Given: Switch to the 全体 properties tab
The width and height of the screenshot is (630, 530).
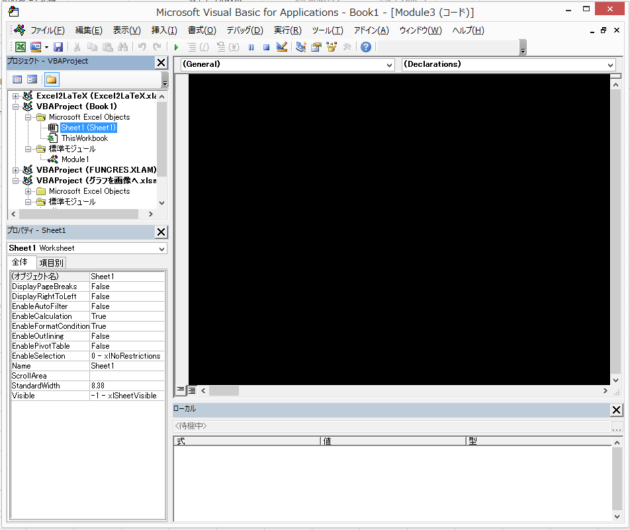Looking at the screenshot, I should [20, 262].
